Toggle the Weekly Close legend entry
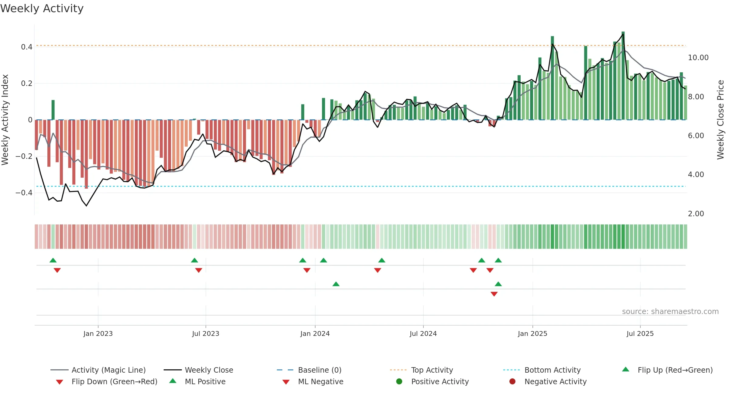The width and height of the screenshot is (729, 410). click(x=198, y=370)
